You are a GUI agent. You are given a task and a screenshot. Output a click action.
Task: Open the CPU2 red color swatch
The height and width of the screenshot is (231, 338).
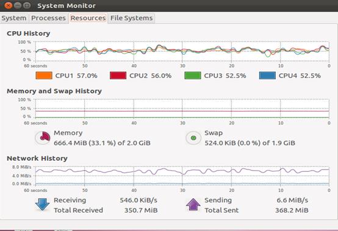[118, 76]
